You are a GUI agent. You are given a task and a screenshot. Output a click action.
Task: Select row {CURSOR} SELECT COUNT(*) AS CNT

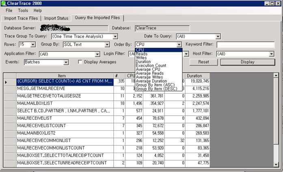[x=65, y=82]
